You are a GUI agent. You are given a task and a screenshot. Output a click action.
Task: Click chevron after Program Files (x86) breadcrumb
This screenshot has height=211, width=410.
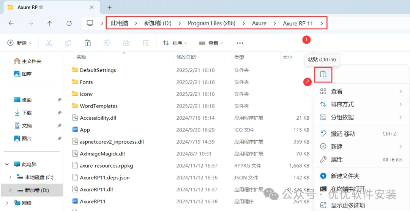[x=244, y=23]
